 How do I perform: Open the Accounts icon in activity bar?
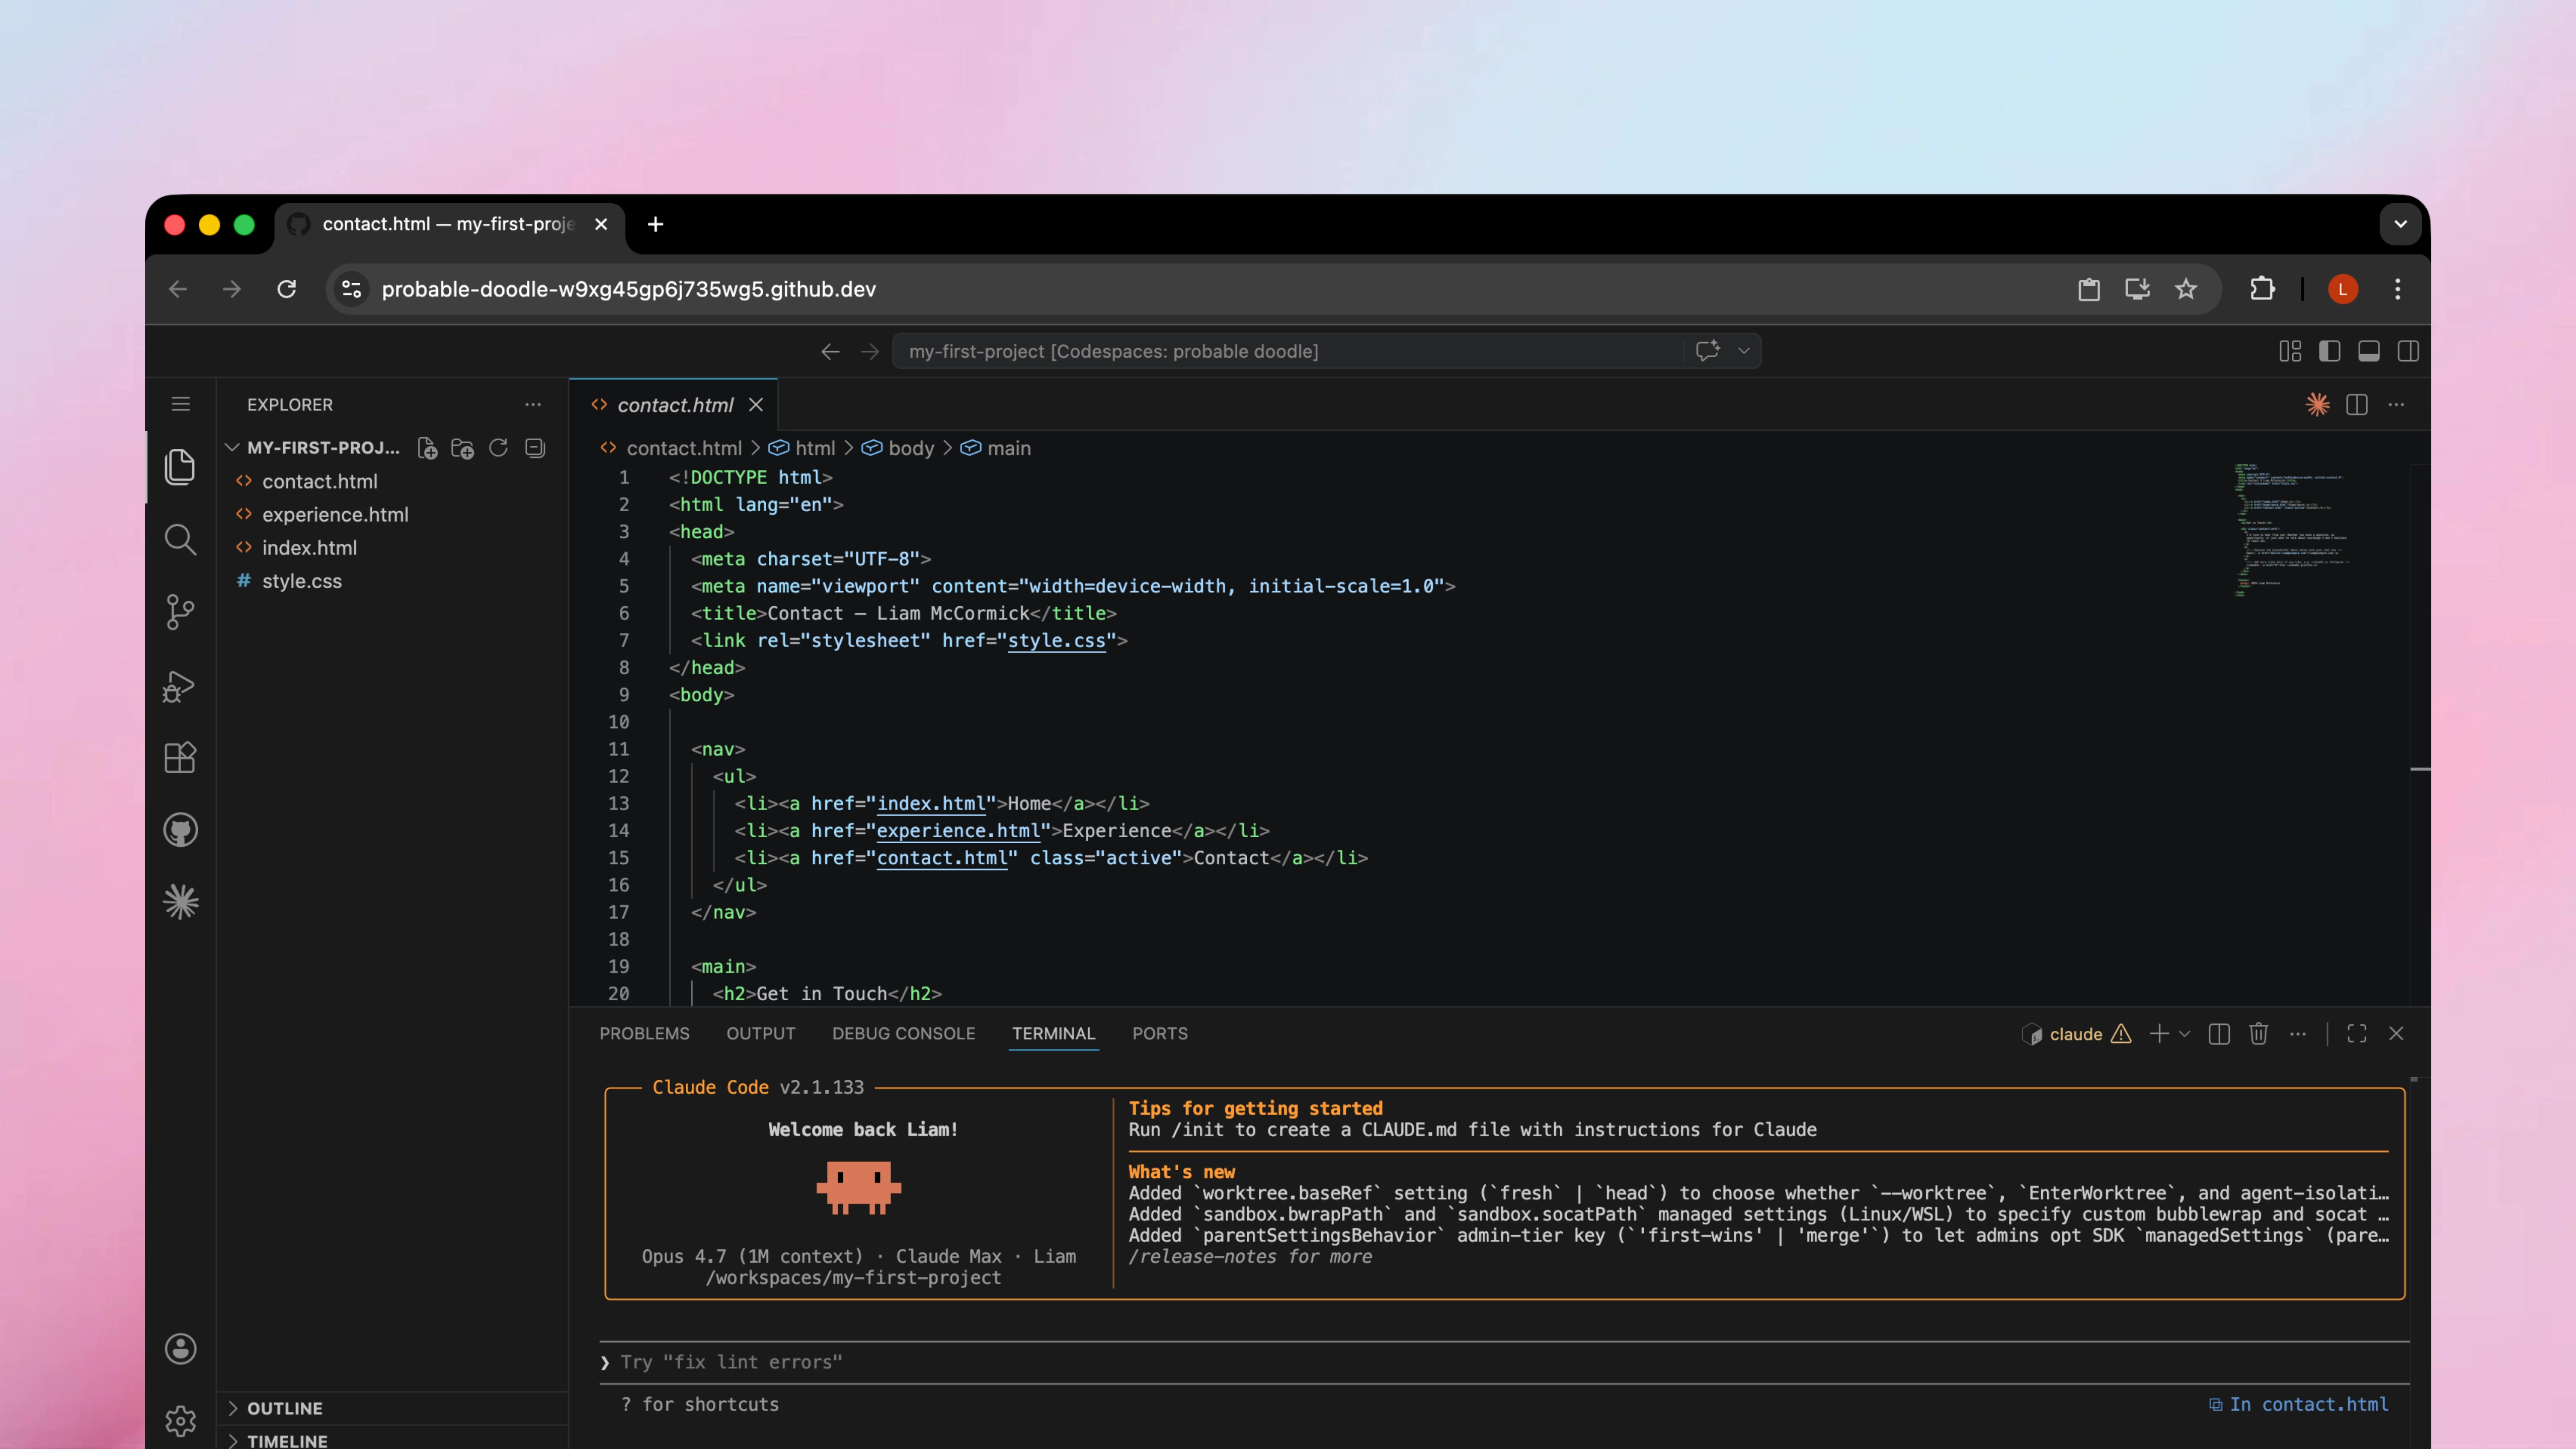point(180,1349)
